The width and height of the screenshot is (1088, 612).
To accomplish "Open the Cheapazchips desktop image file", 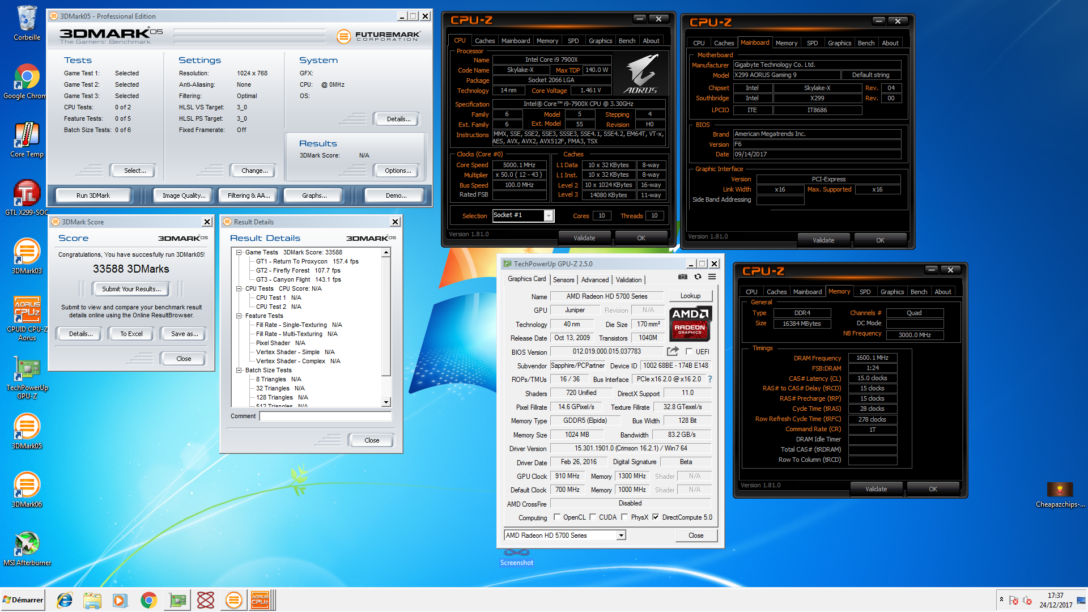I will 1060,494.
